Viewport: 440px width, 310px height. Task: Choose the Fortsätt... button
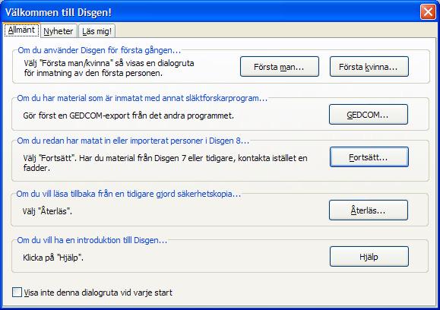pos(369,157)
